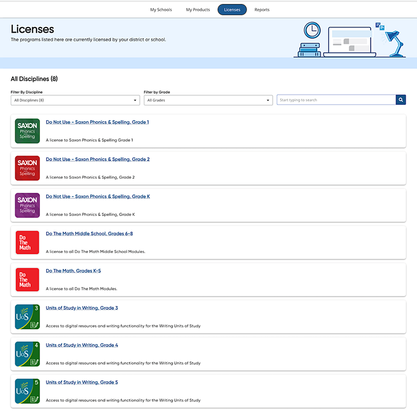Click Do The Math Grades K-5 icon
The width and height of the screenshot is (417, 420).
(x=27, y=280)
